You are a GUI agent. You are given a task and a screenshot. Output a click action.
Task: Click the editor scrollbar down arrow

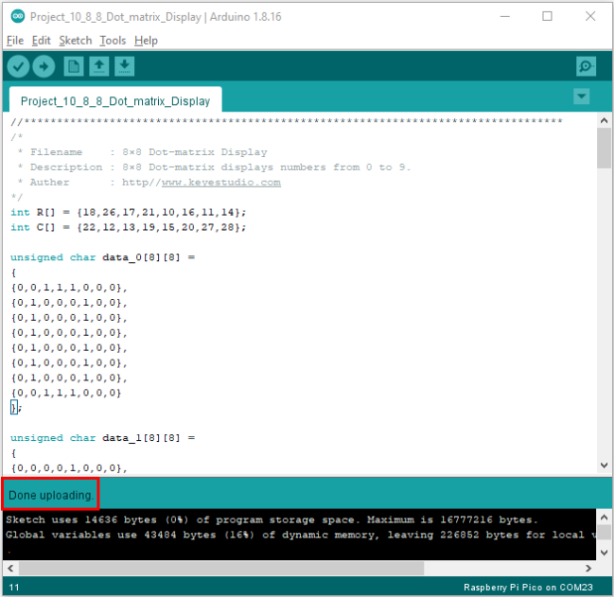coord(604,466)
